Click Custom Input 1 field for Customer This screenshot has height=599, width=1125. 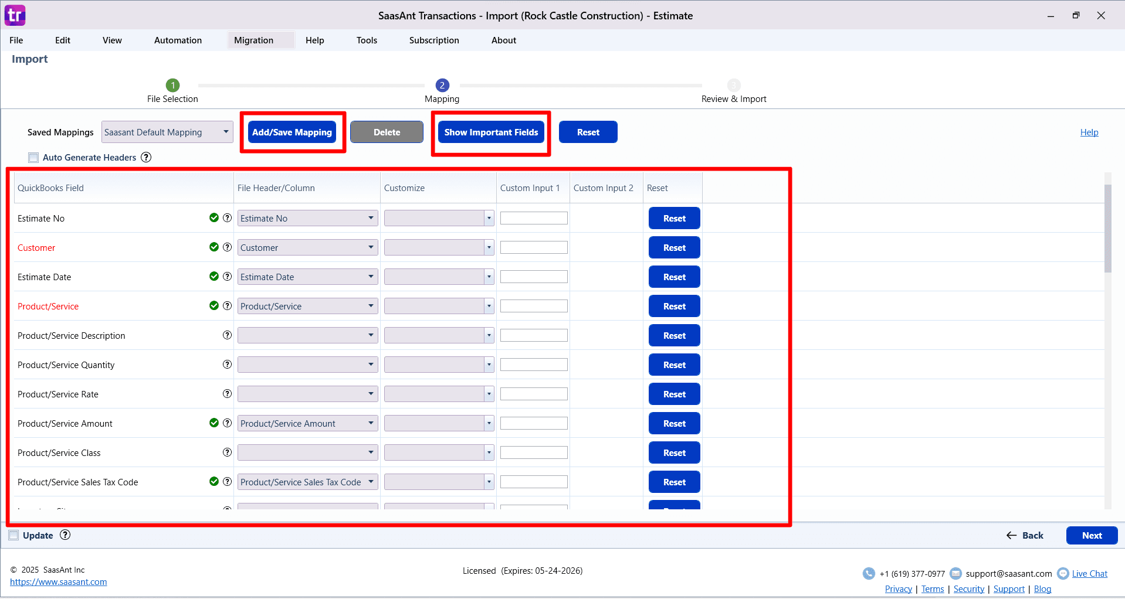coord(534,247)
